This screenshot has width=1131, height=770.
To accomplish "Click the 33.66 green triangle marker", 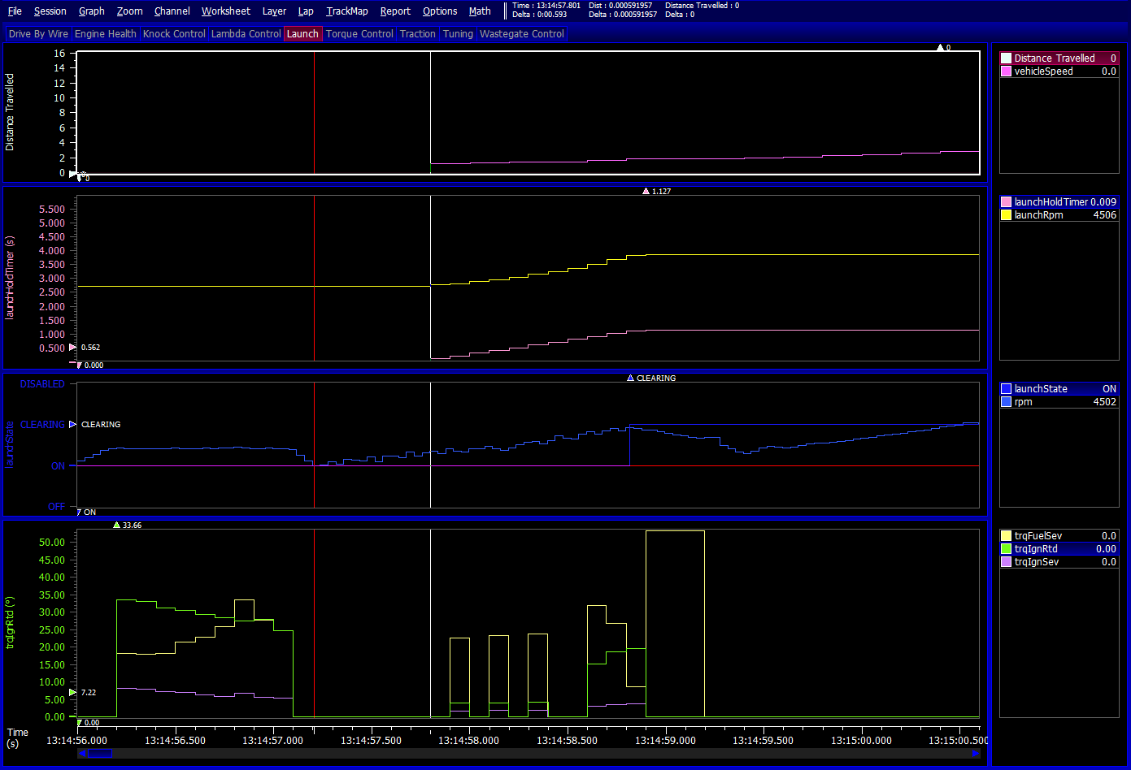I will pyautogui.click(x=116, y=526).
